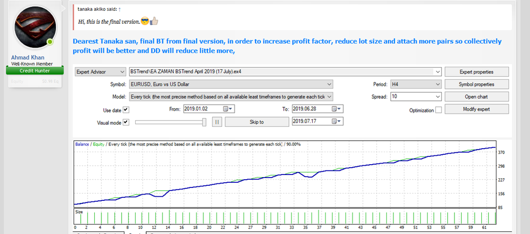This screenshot has height=234, width=530.
Task: Click the Open chart button
Action: [477, 97]
